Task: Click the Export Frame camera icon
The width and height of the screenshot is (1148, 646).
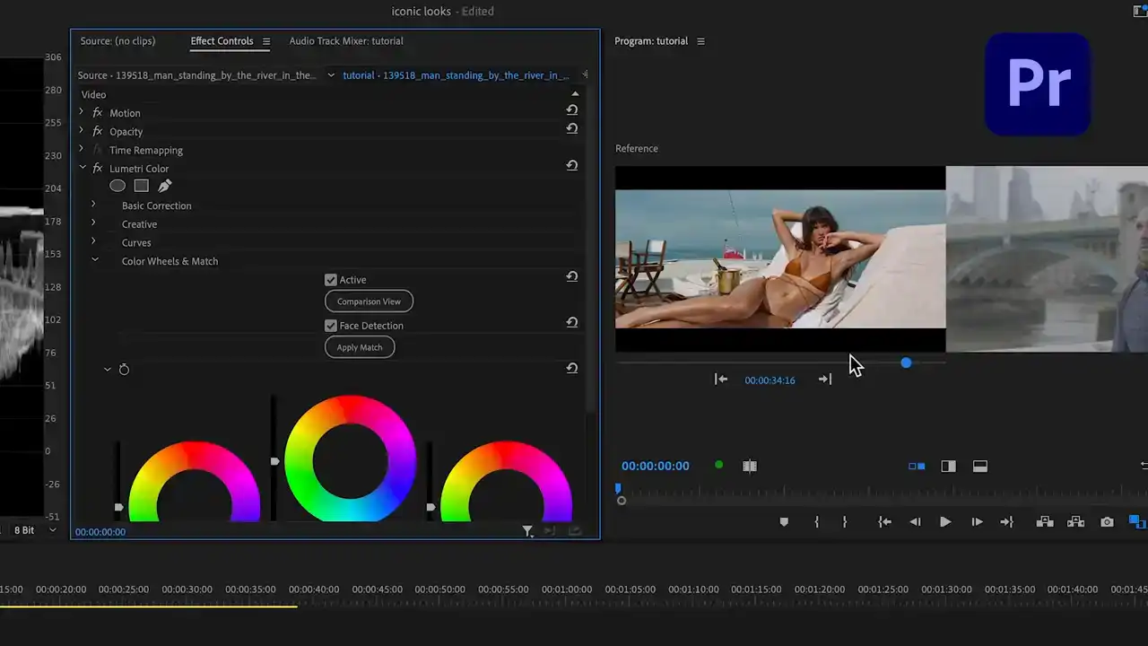Action: pyautogui.click(x=1107, y=522)
